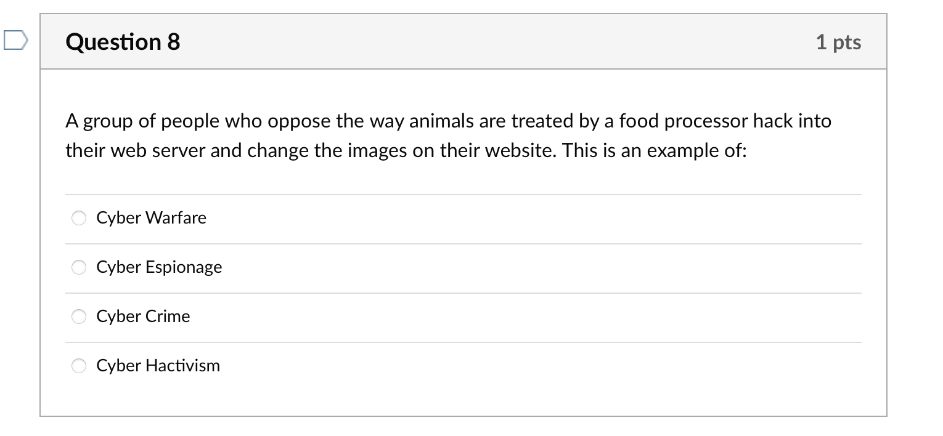Click the Cyber Warfare answer label
Screen dimensions: 943x436
151,217
